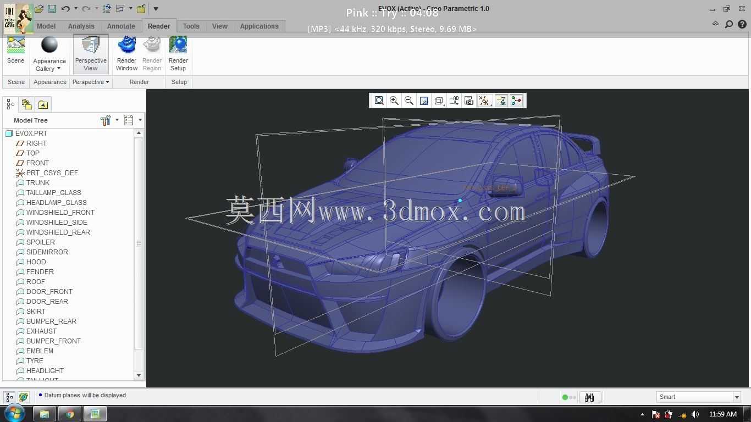Screen dimensions: 751x422
Task: Click the Search magnifier icon at top right
Action: (729, 24)
